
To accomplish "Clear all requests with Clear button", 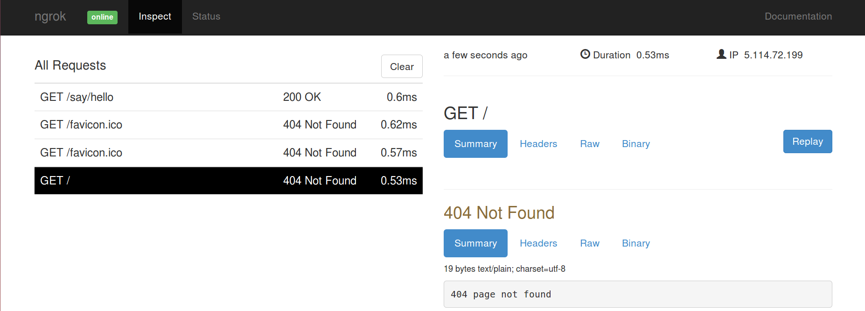I will click(402, 66).
